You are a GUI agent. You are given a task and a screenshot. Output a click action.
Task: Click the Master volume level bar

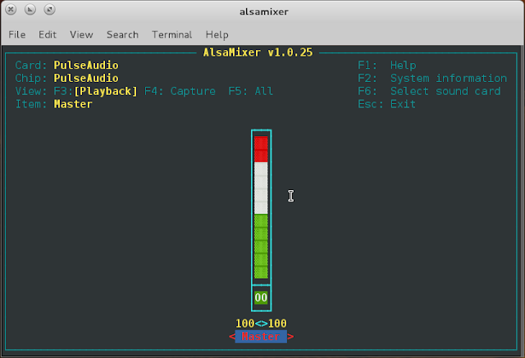(261, 207)
